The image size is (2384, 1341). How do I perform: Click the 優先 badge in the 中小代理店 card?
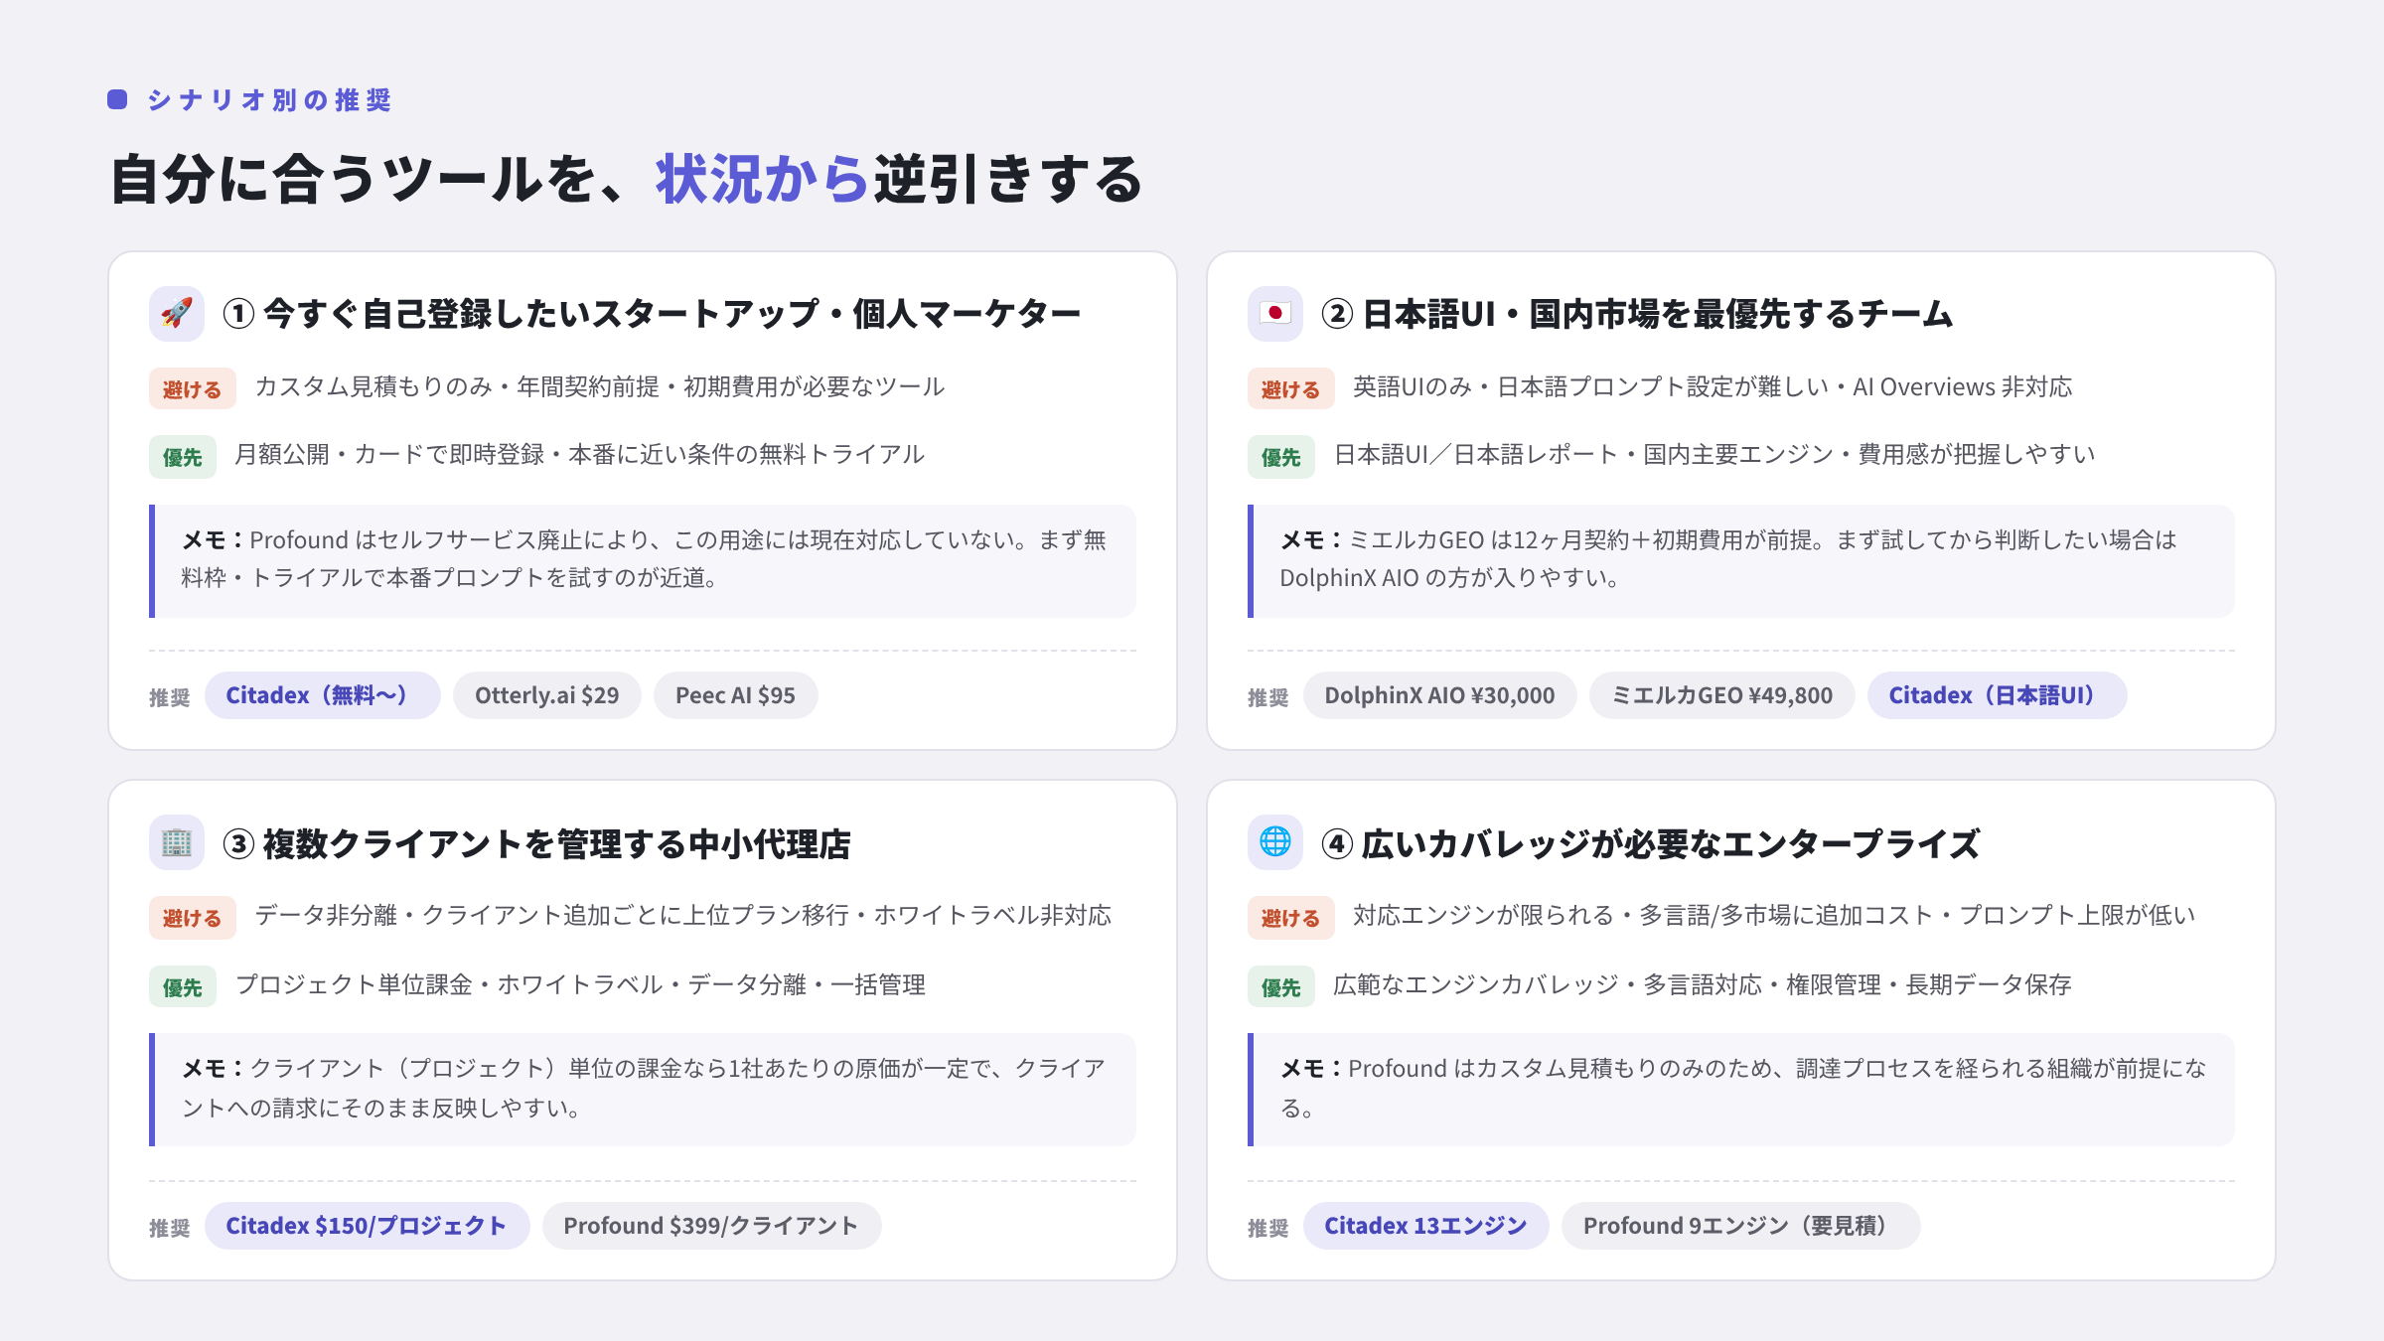coord(183,986)
